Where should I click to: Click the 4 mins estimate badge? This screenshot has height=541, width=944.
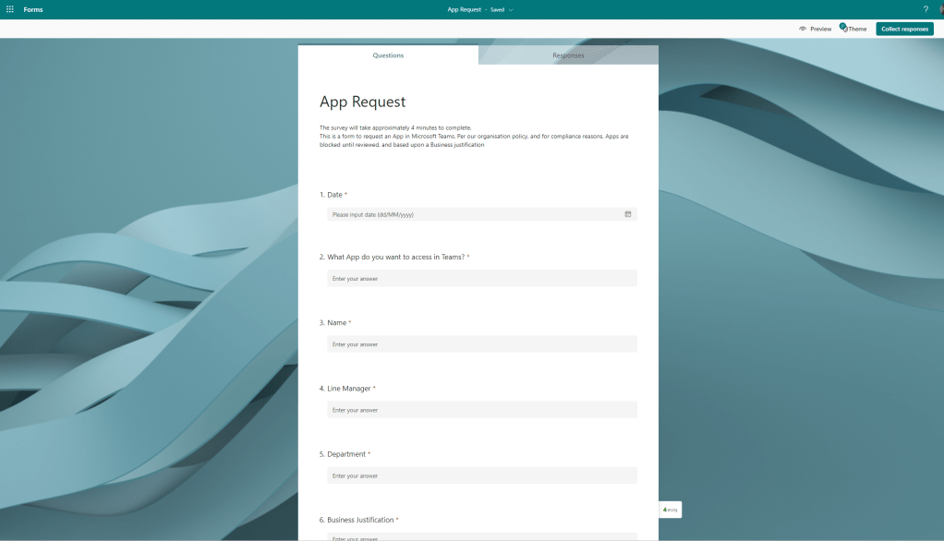click(x=671, y=510)
